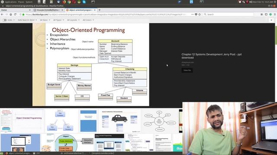Open the Object circle Public Methods thumbnail

pyautogui.click(x=74, y=143)
